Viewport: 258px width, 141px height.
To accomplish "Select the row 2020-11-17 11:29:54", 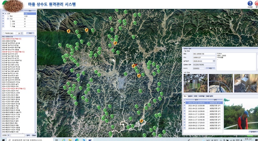I will [x=203, y=114].
